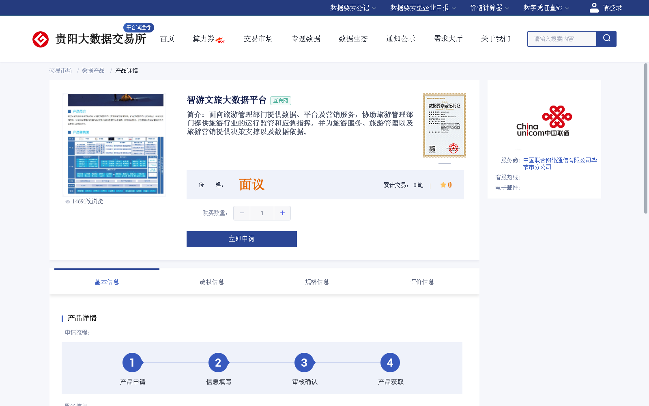Switch to the 确权信息 tab

[x=212, y=282]
